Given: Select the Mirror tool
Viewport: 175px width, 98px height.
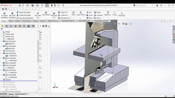Looking at the screenshot, I should (98, 18).
